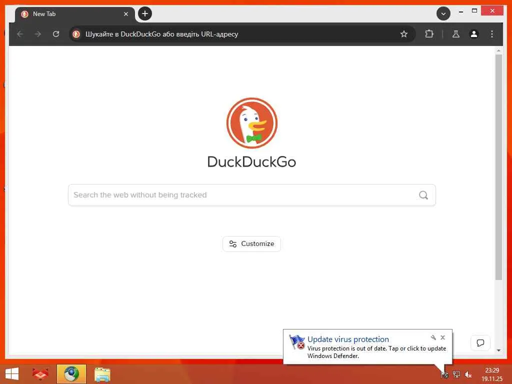The width and height of the screenshot is (512, 384).
Task: Open the Labs flask icon
Action: 456,34
